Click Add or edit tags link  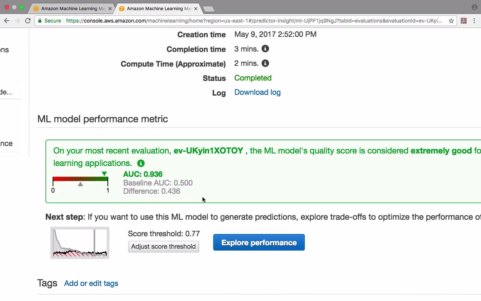[91, 283]
